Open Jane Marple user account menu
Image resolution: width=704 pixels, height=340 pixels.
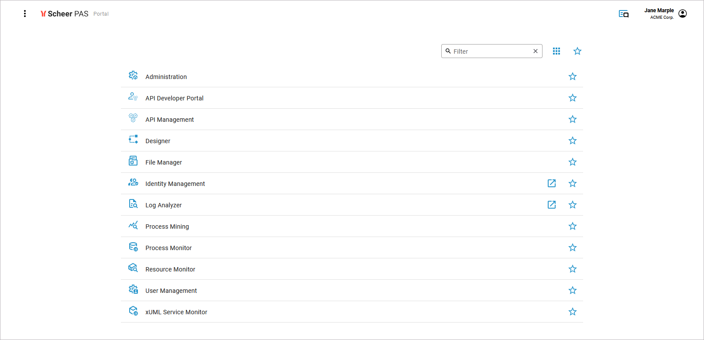tap(683, 14)
